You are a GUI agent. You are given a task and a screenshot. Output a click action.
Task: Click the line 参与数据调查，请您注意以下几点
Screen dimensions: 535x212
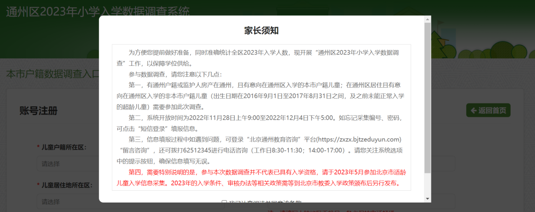[x=175, y=74]
